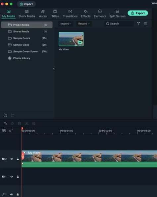The height and width of the screenshot is (197, 157).
Task: Click the green macOS zoom button
Action: tap(11, 4)
